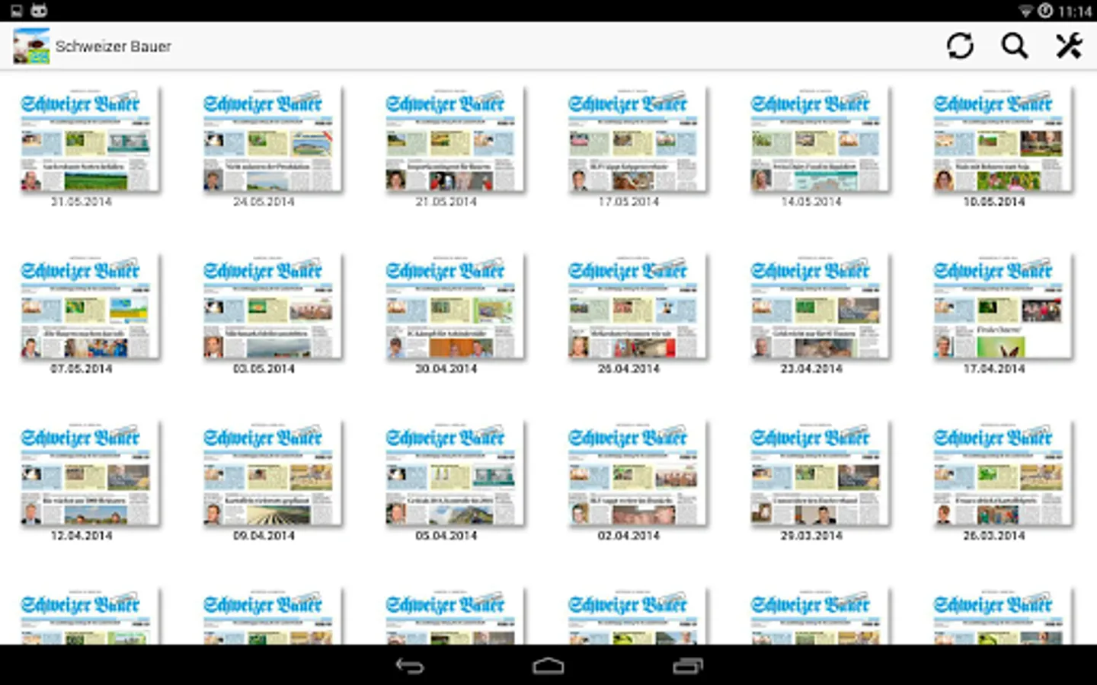Image resolution: width=1097 pixels, height=685 pixels.
Task: View the edition thumbnail dated 26.03.2014
Action: click(1003, 473)
